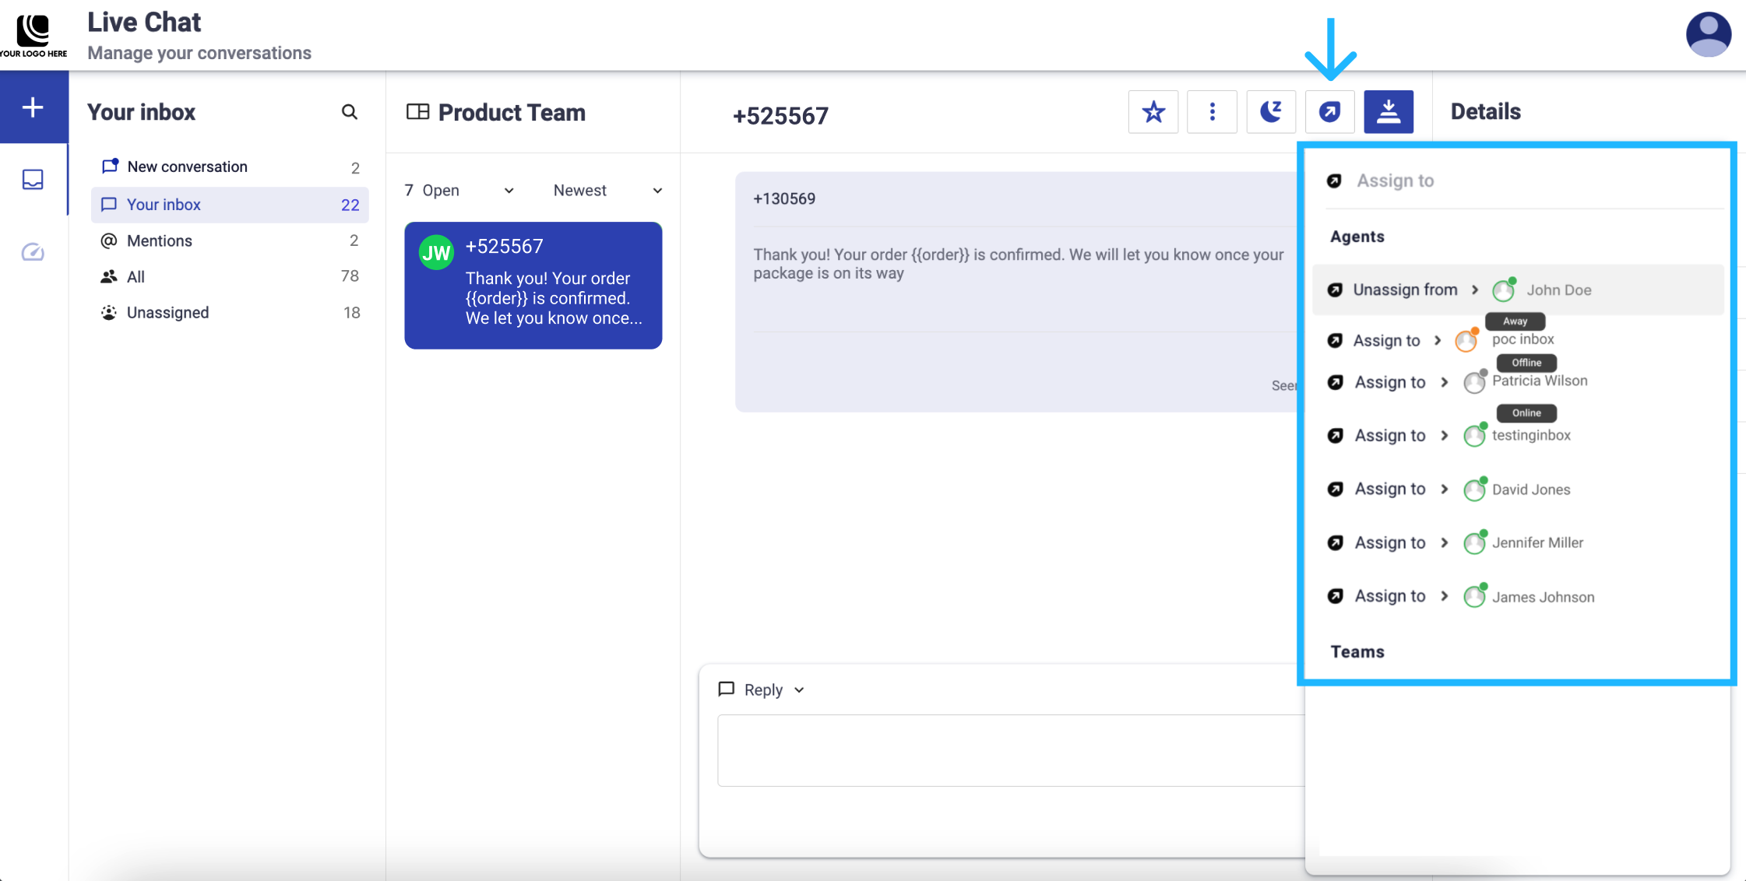Viewport: 1746px width, 881px height.
Task: Click the search icon in Your inbox
Action: pos(350,112)
